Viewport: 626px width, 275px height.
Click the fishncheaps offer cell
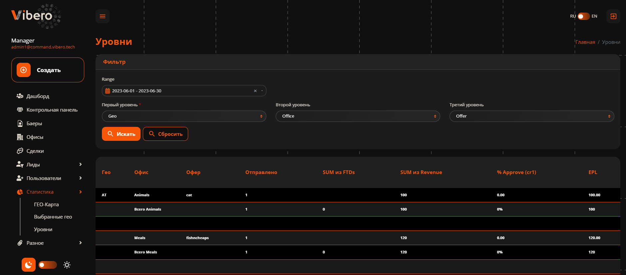[197, 238]
